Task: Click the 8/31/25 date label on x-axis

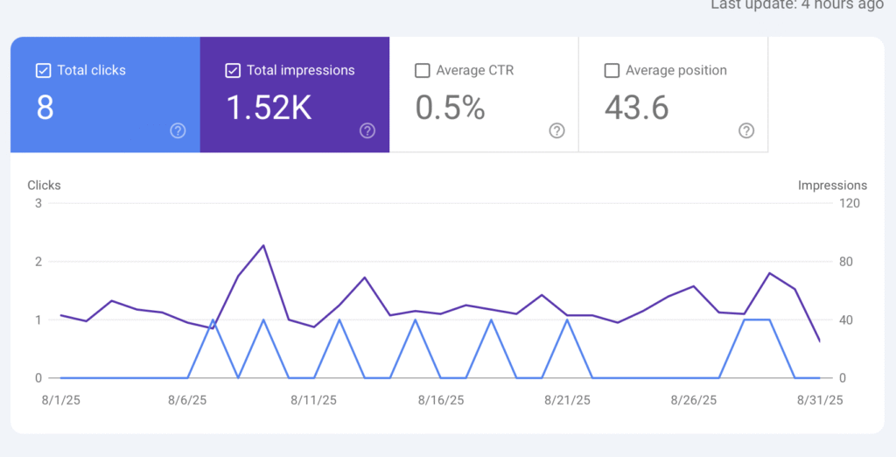Action: 820,400
